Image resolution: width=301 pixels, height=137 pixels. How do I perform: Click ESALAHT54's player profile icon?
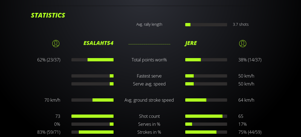point(56,44)
